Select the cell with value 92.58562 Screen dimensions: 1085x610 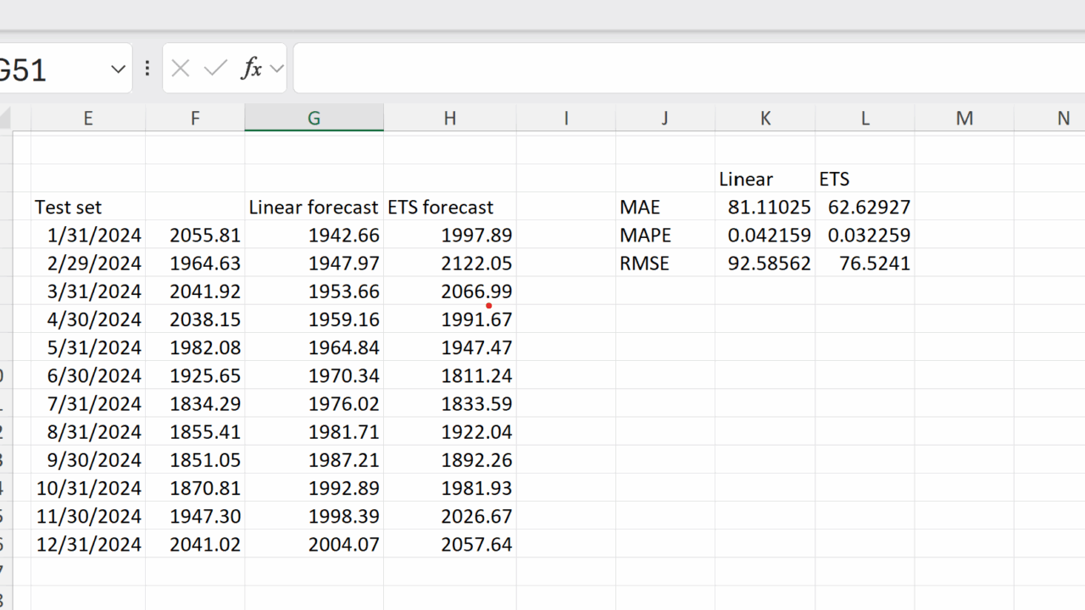coord(765,263)
